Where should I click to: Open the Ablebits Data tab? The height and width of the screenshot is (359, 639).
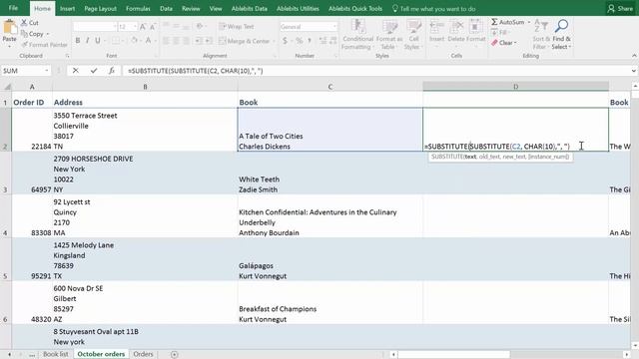point(250,9)
